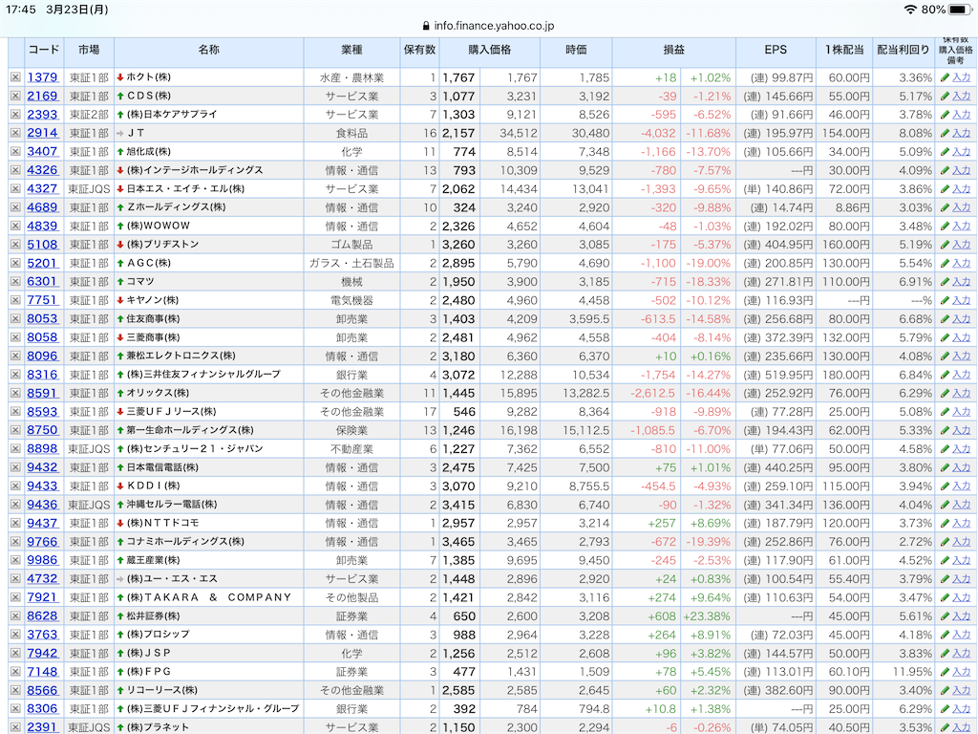Click the (連) 519.95円 EPS value

click(777, 375)
